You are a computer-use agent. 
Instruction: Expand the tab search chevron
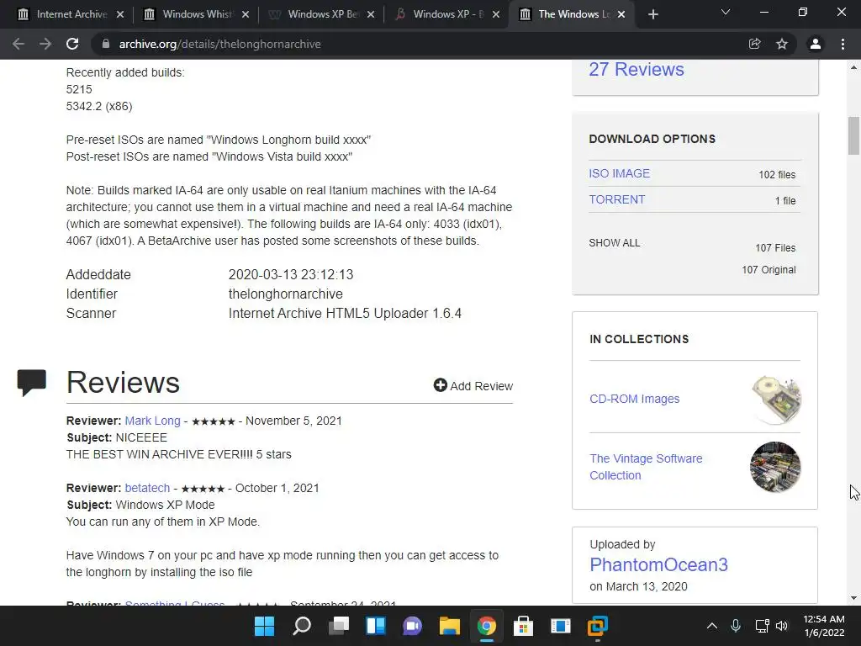point(726,12)
